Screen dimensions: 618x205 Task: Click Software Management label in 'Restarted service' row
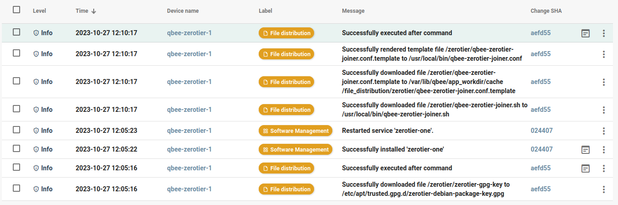[295, 131]
